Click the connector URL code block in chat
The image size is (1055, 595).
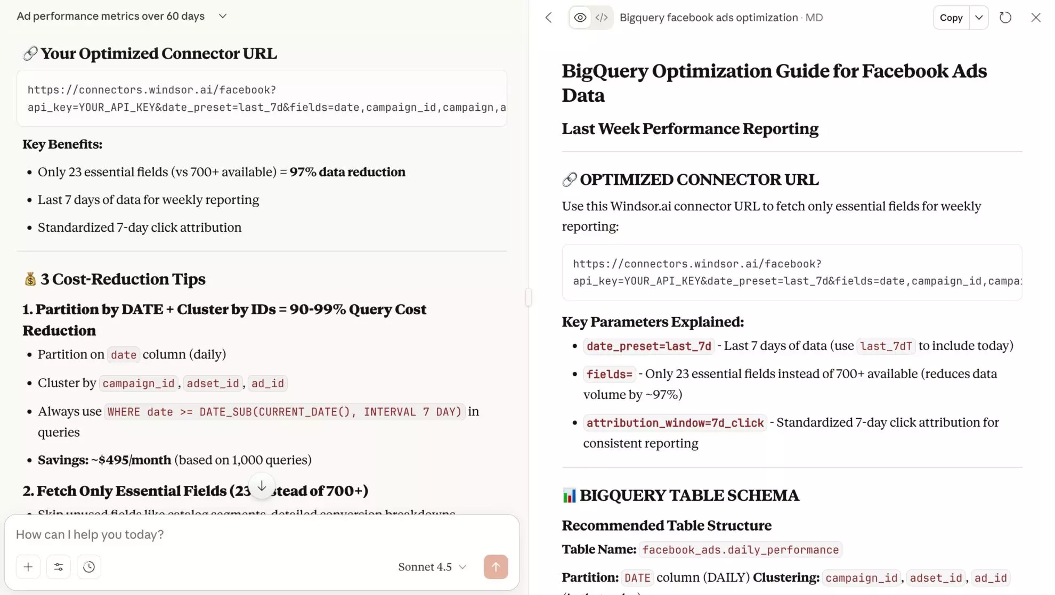[262, 99]
